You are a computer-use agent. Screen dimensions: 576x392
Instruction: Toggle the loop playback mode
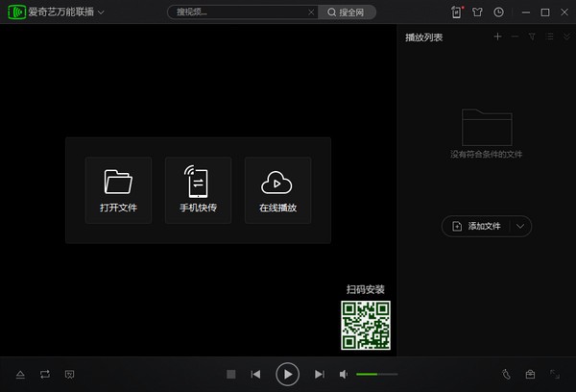44,374
